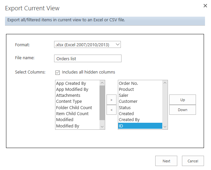Click the Down button
This screenshot has width=211, height=170.
pos(183,110)
